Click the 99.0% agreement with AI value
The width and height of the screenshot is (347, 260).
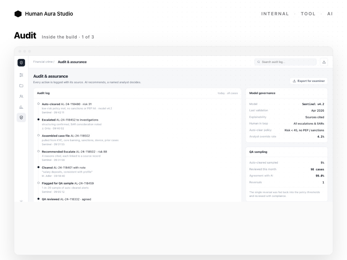(x=320, y=176)
